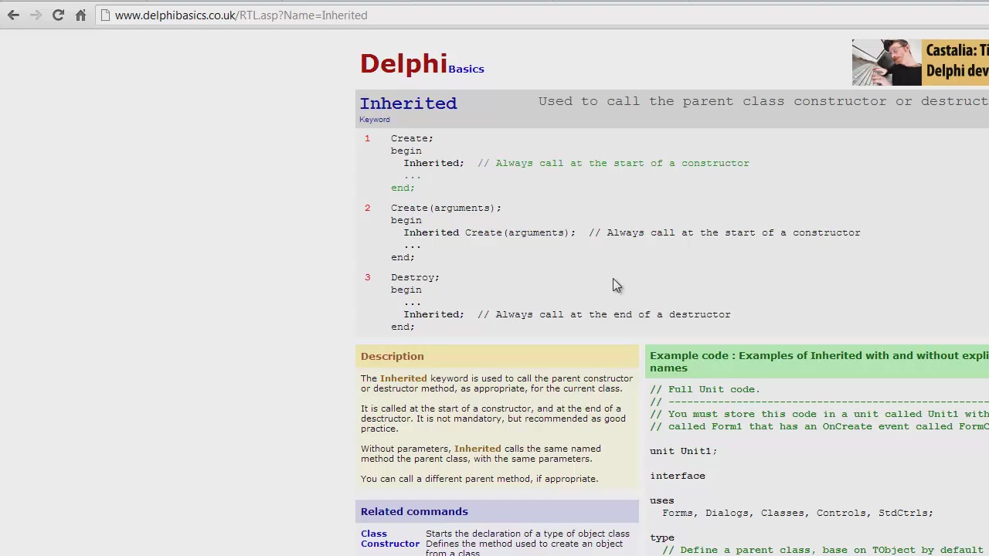Click syntax number 3 marker

(368, 277)
